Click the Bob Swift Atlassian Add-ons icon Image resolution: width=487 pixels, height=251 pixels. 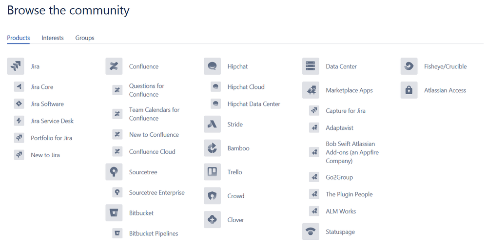click(314, 152)
